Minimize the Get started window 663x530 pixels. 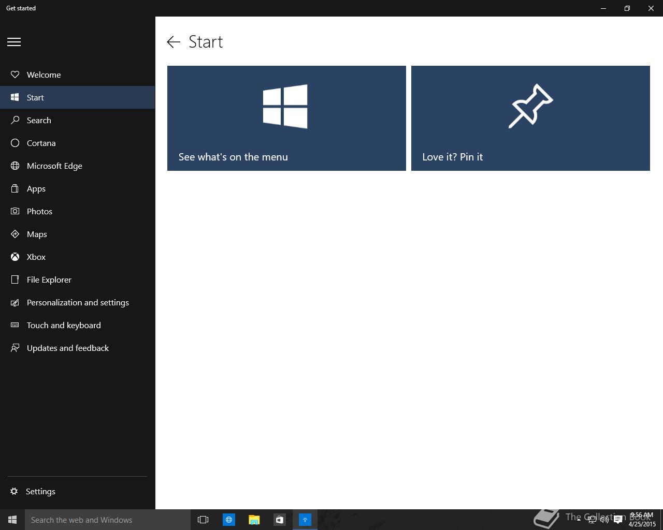(x=603, y=8)
